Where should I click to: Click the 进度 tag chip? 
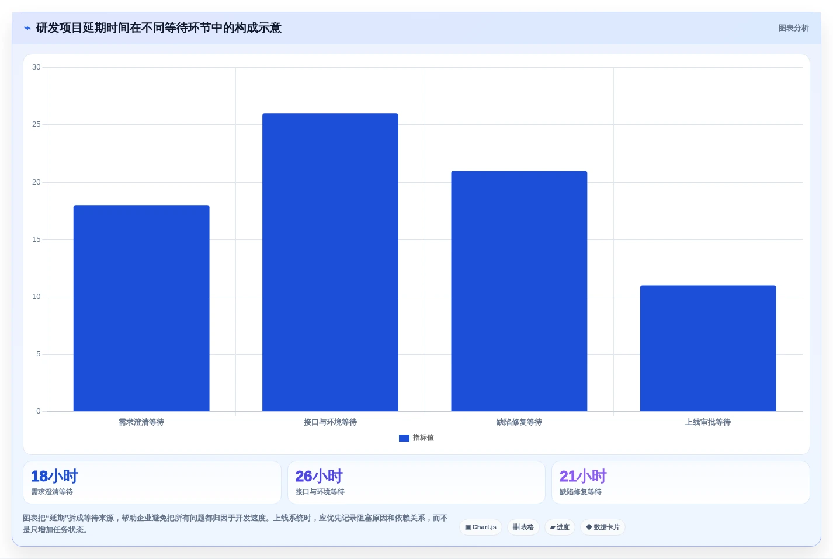(560, 527)
